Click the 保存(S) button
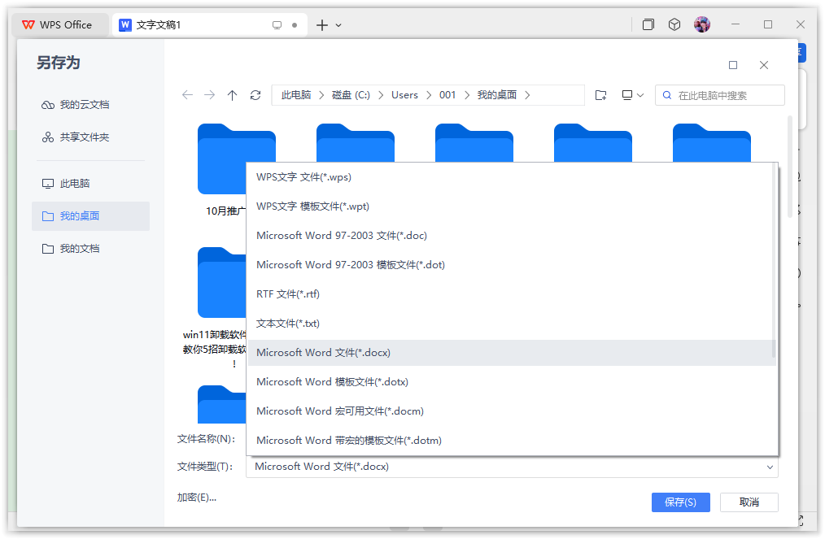The image size is (825, 539). [x=680, y=502]
